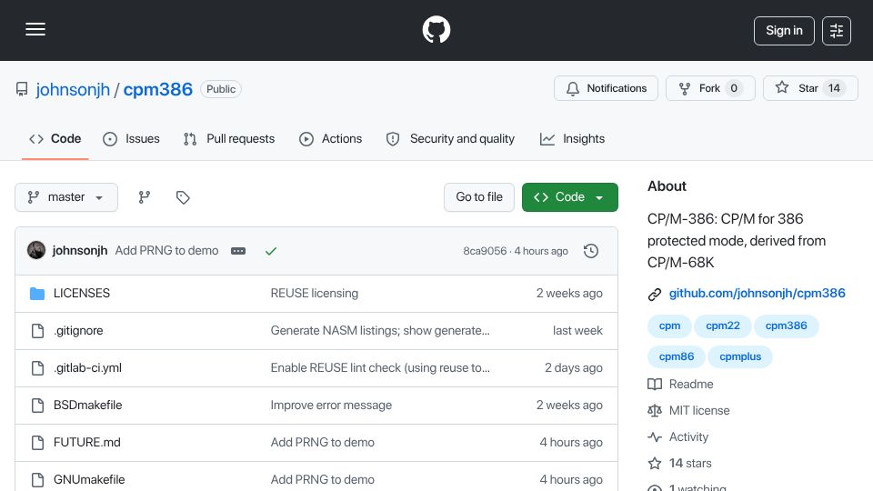
Task: Select the cpm386 topic tag
Action: (x=786, y=326)
